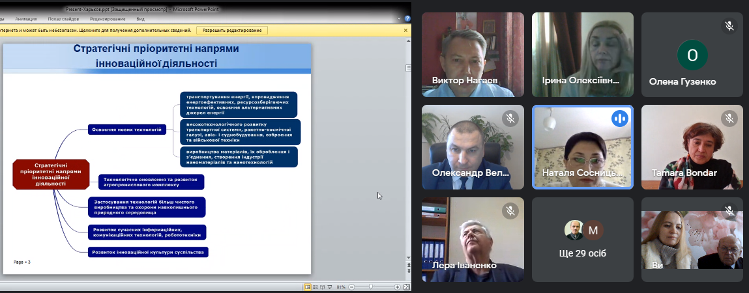Click the 'M' avatar in remaining participants tile
This screenshot has width=749, height=293.
pyautogui.click(x=593, y=230)
